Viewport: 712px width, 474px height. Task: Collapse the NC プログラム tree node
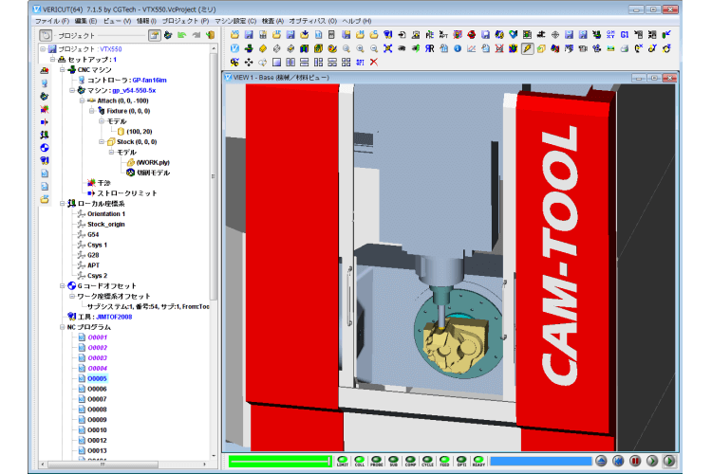[63, 327]
